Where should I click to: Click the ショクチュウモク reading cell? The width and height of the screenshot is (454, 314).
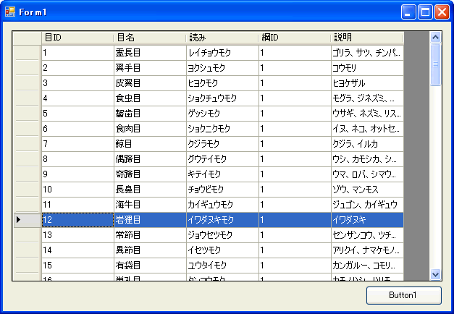click(x=222, y=98)
